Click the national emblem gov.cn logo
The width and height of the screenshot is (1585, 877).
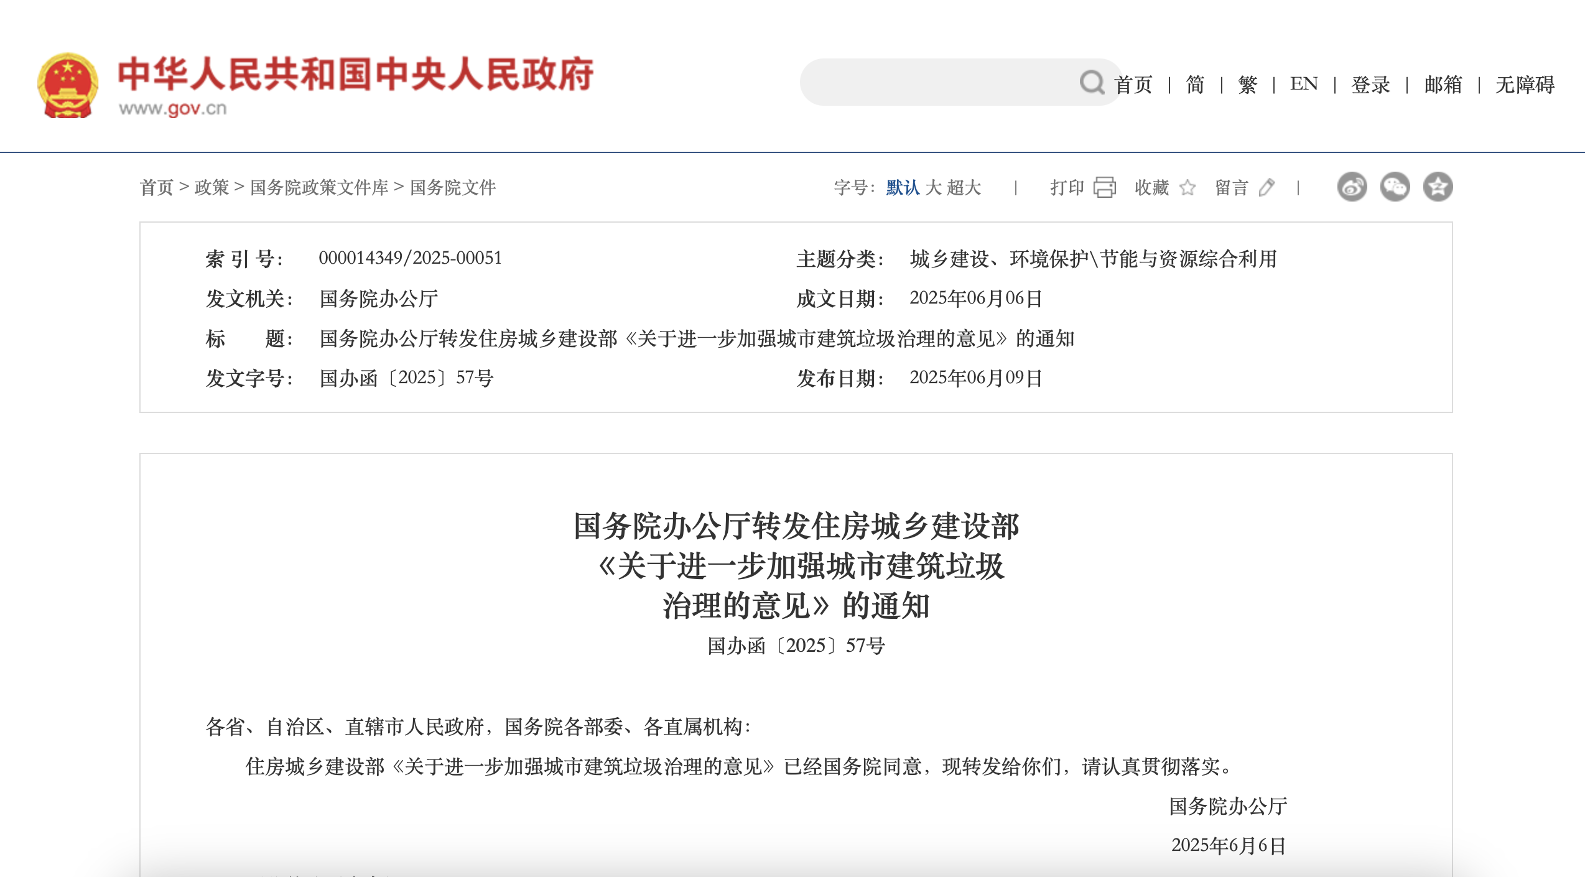[x=68, y=85]
